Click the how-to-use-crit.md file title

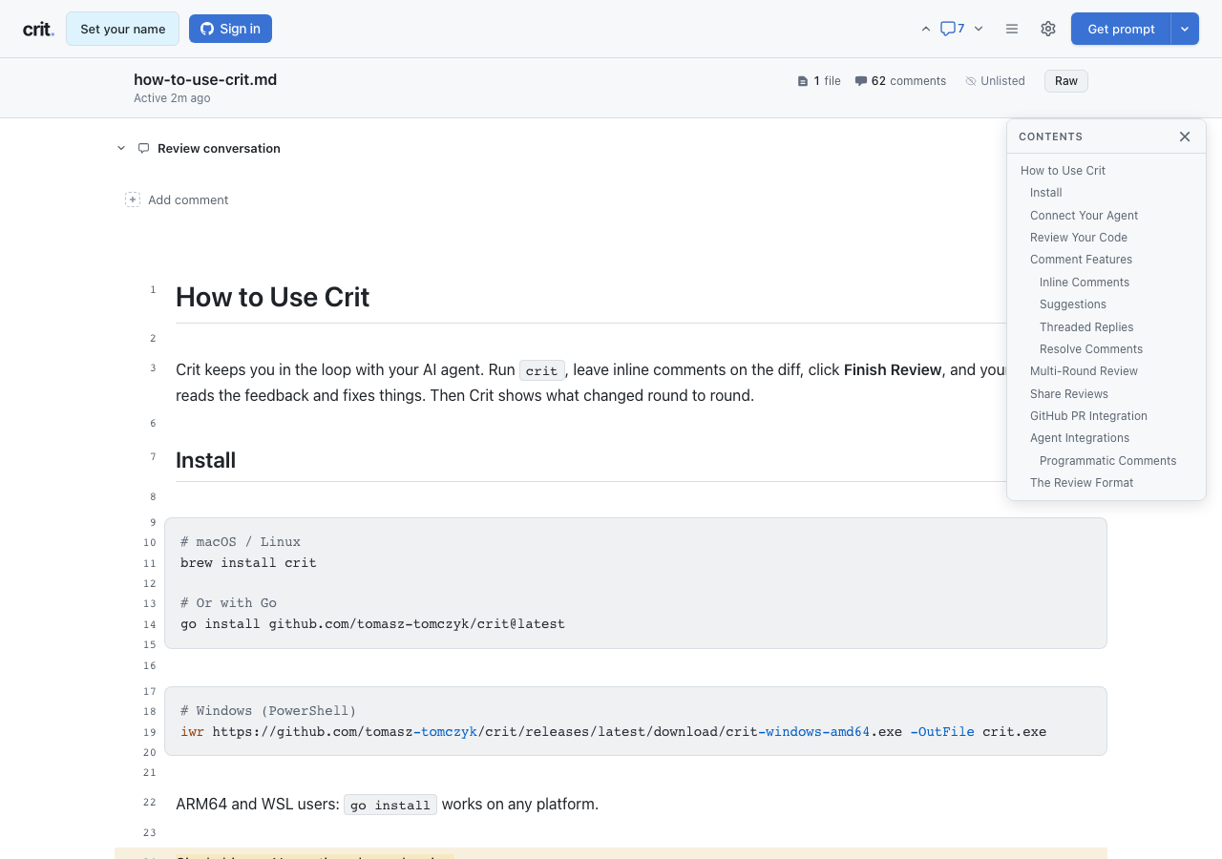(x=205, y=79)
